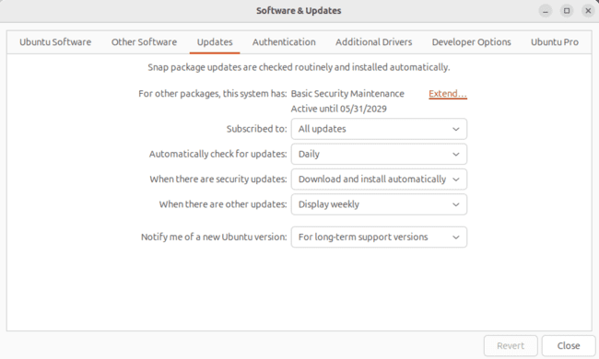Screen dimensions: 599x359
Task: Click the Notify me of a new Ubuntu version label
Action: coord(214,237)
